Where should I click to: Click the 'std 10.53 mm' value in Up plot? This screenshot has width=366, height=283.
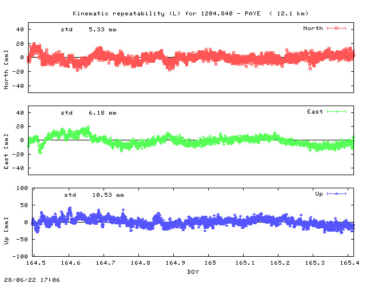click(x=94, y=195)
